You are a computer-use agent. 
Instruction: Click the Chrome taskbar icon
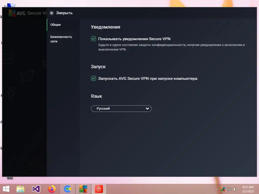(x=67, y=189)
